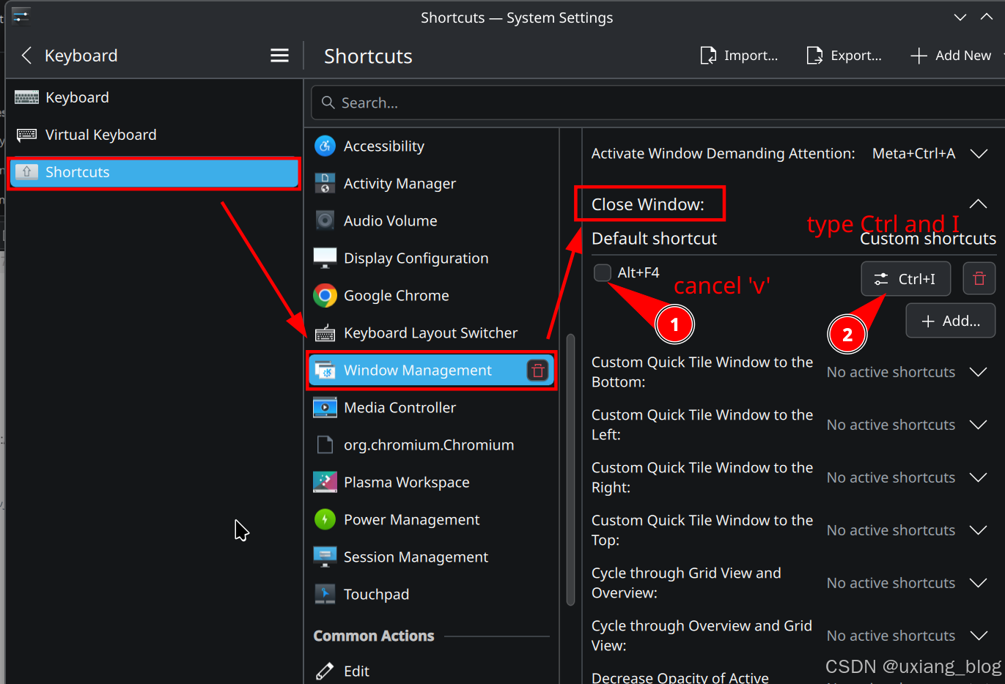Click the org.chromium.Chromium file icon
1005x684 pixels.
click(325, 445)
